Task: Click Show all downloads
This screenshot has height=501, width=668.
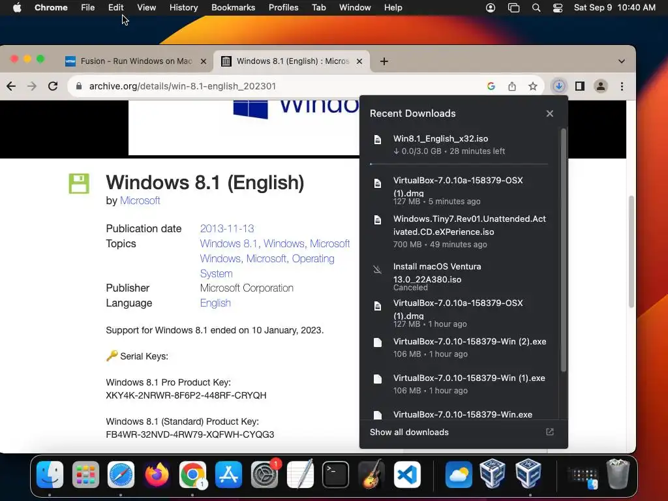Action: click(409, 432)
